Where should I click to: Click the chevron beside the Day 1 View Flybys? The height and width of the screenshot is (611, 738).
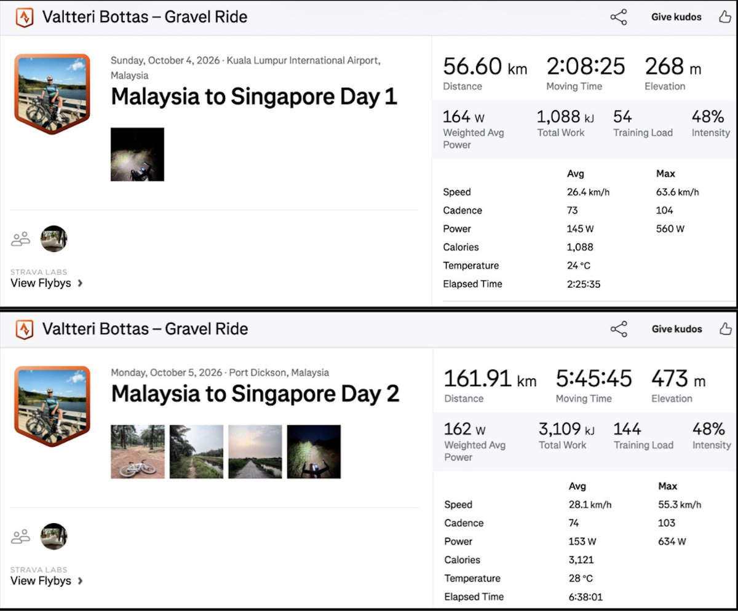[x=80, y=284]
